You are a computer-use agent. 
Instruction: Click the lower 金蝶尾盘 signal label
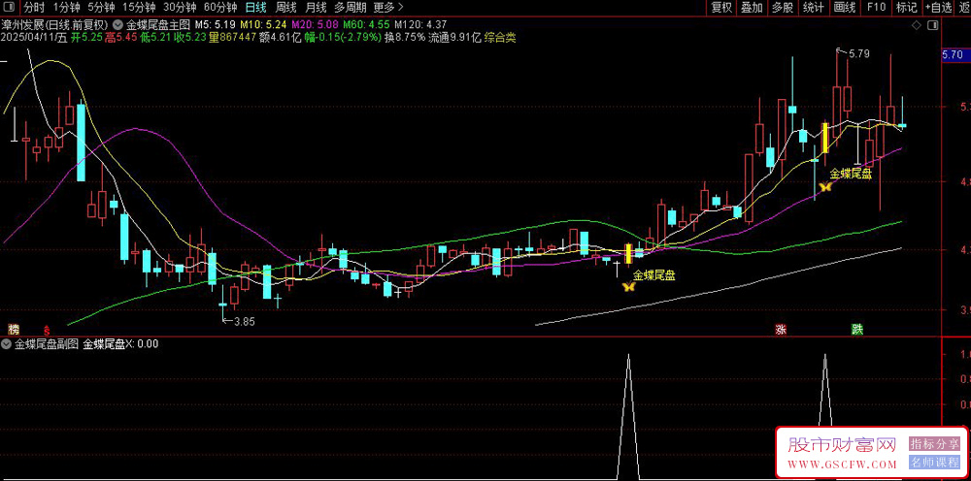653,275
